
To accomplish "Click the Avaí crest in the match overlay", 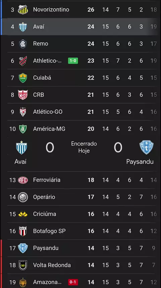I will point(21,147).
